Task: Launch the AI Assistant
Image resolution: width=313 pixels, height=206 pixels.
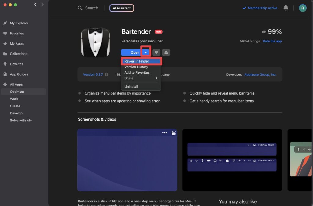Action: (x=122, y=8)
